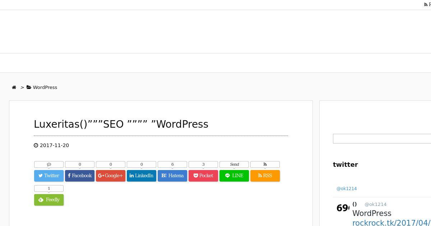Click the post date 2017-11-20
431x226 pixels.
[54, 145]
